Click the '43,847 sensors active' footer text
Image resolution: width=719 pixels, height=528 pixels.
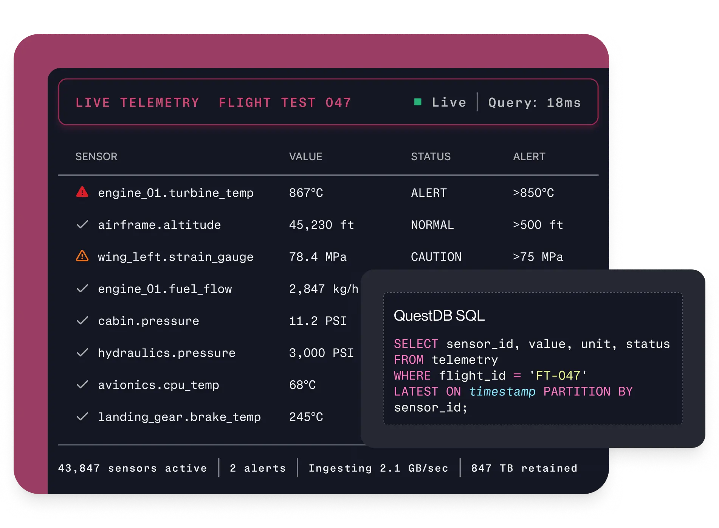(132, 468)
